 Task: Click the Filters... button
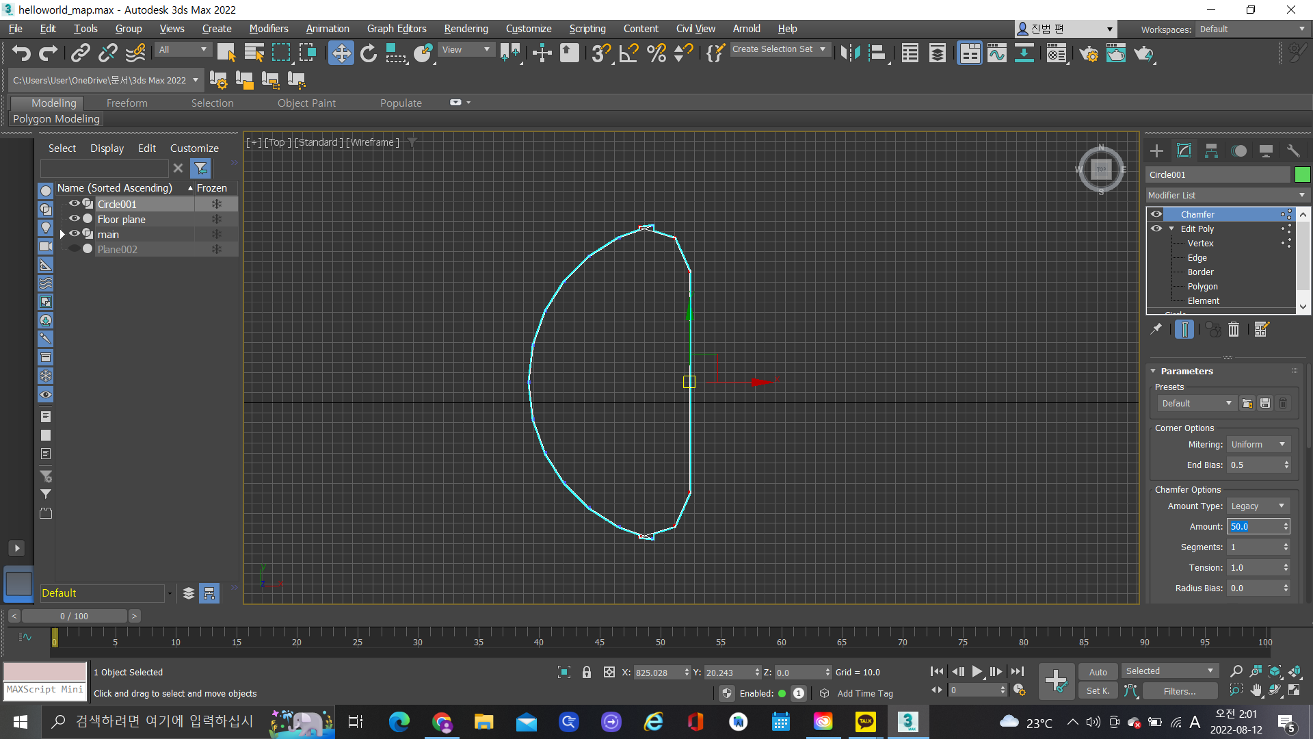[1180, 691]
